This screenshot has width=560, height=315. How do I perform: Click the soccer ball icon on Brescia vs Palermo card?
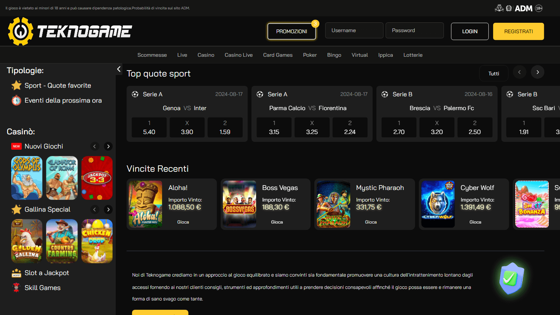click(x=385, y=94)
